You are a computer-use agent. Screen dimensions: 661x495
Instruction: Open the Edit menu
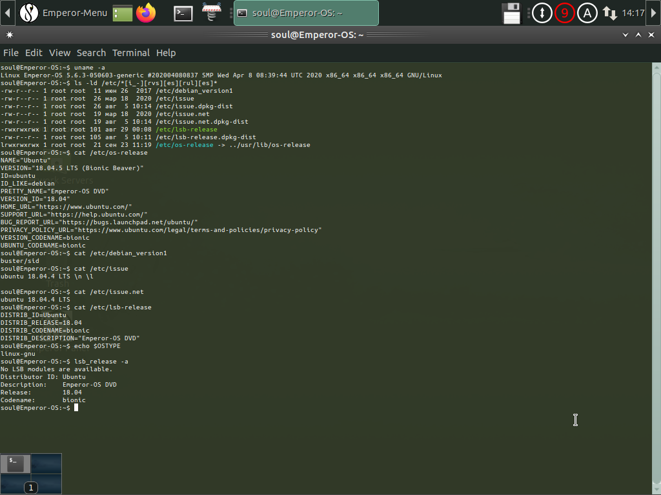34,53
